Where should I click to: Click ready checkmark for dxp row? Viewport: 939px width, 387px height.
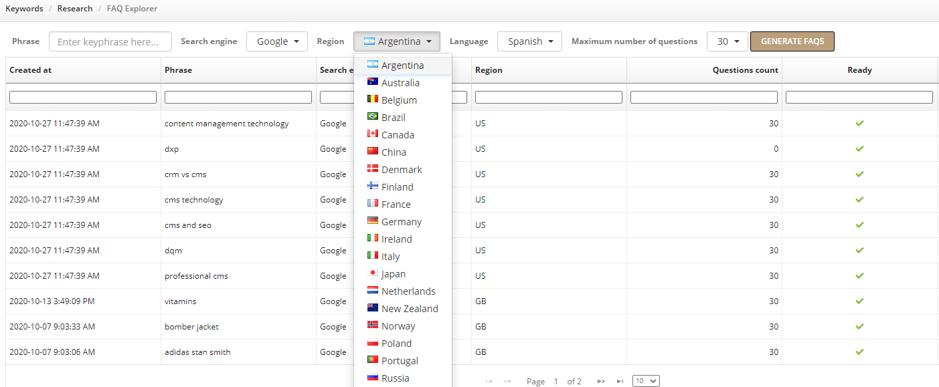tap(860, 149)
